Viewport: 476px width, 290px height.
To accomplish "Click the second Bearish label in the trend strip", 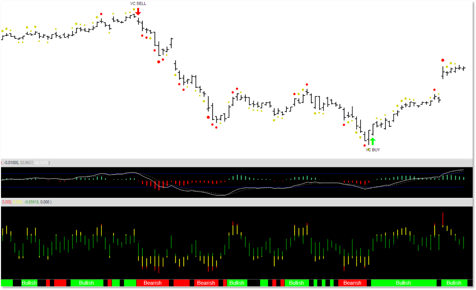I will coord(206,283).
